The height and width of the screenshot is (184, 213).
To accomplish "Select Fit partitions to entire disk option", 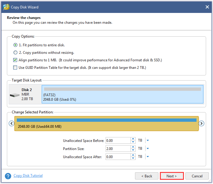I will [16, 45].
